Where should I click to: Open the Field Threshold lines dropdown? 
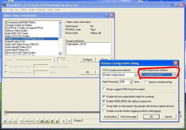[x=131, y=82]
